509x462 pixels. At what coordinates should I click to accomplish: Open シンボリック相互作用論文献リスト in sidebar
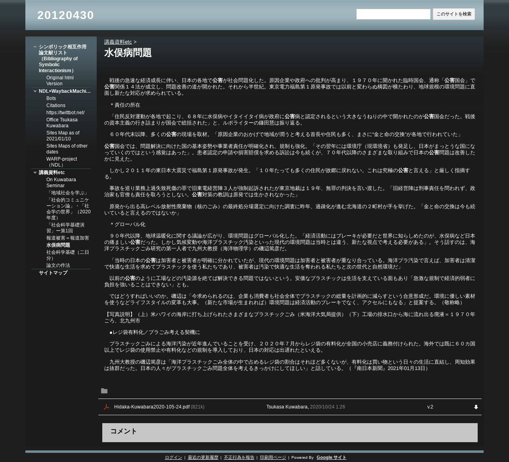(x=63, y=59)
